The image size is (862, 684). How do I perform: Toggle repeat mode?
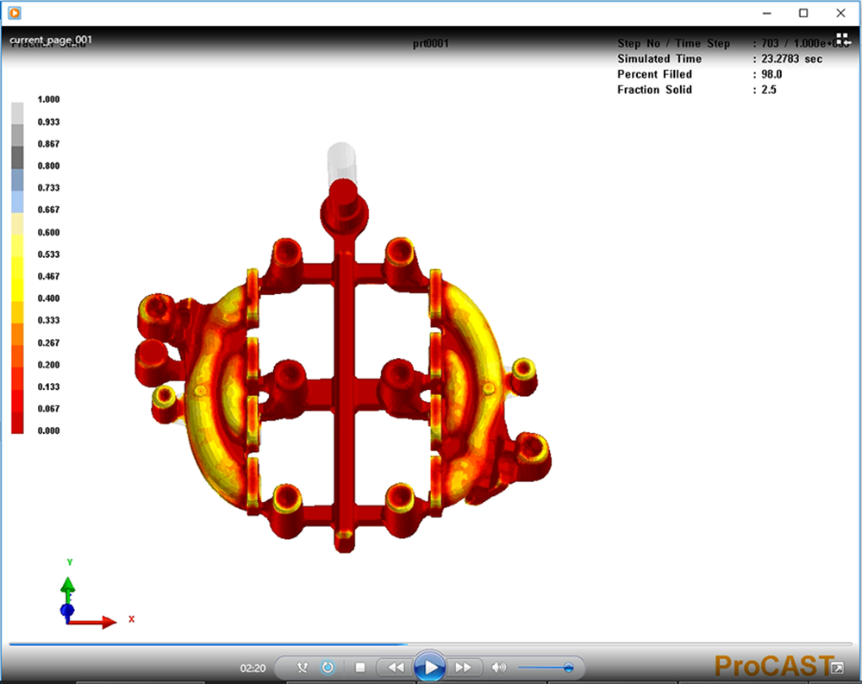pos(328,668)
